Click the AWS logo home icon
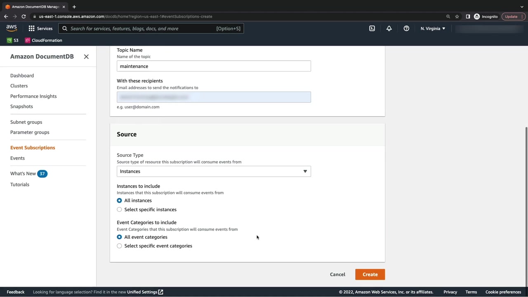Image resolution: width=528 pixels, height=297 pixels. pos(12,28)
